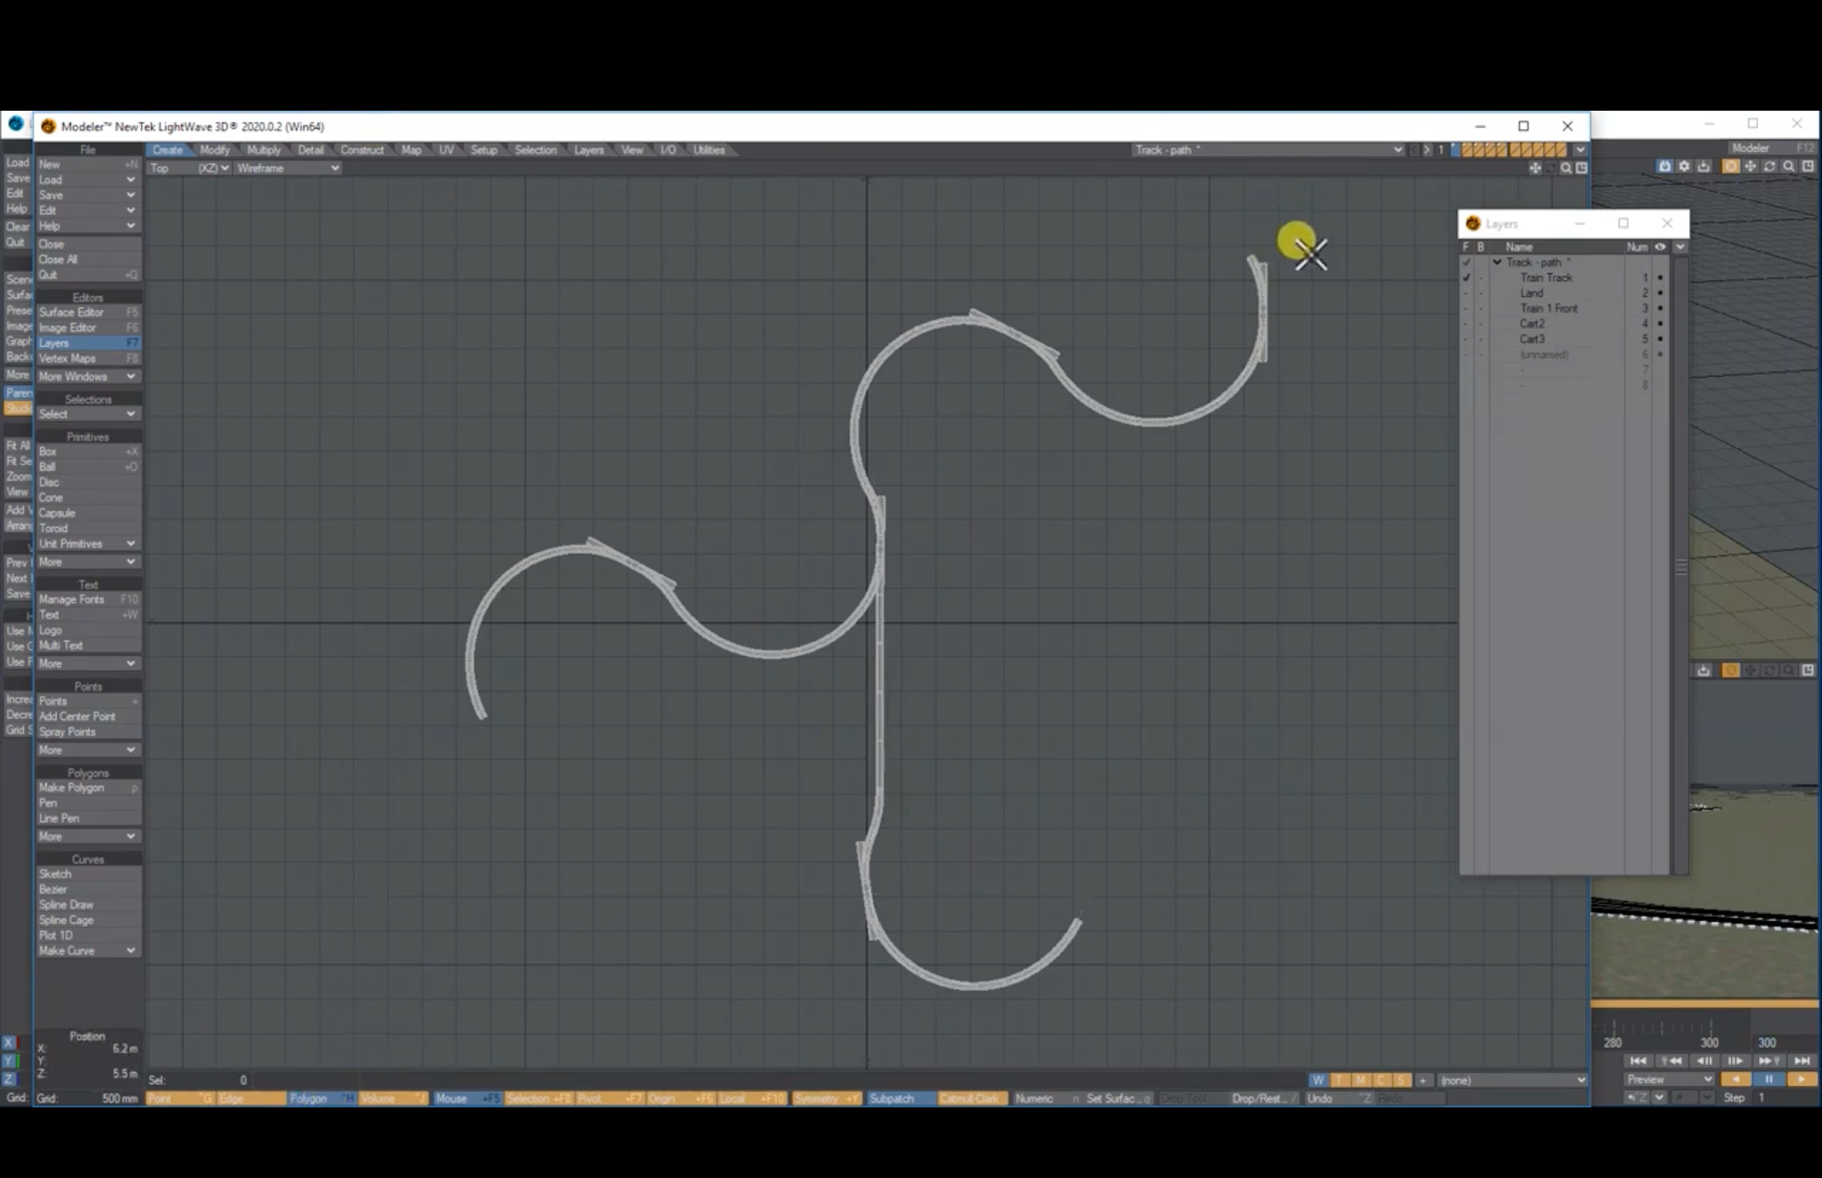Toggle the M morph map mode button
This screenshot has width=1822, height=1178.
click(1360, 1081)
